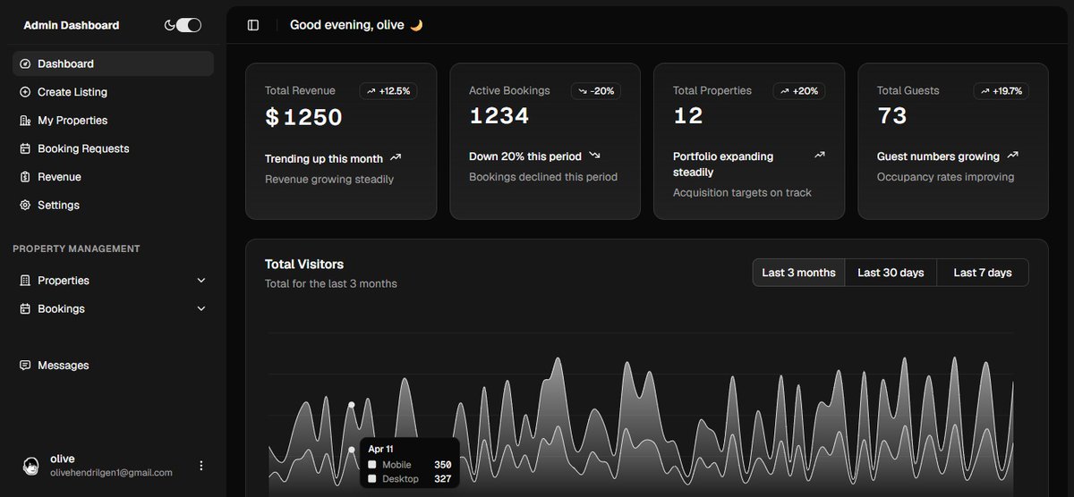Viewport: 1074px width, 497px height.
Task: Go to Create Listing
Action: coord(114,92)
